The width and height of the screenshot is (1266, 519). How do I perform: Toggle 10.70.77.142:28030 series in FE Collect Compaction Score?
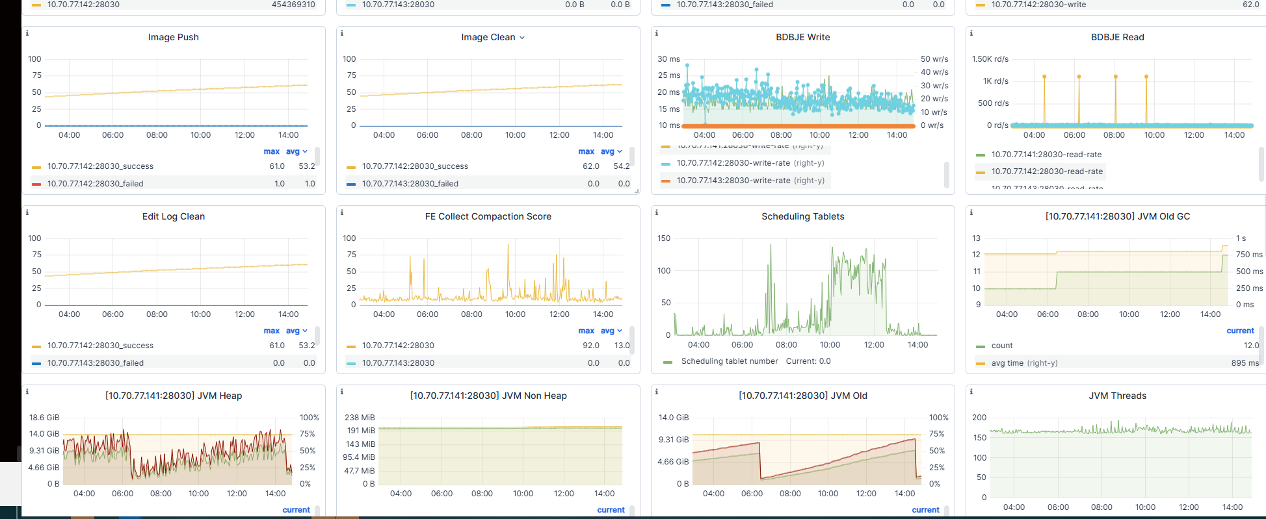pos(398,346)
